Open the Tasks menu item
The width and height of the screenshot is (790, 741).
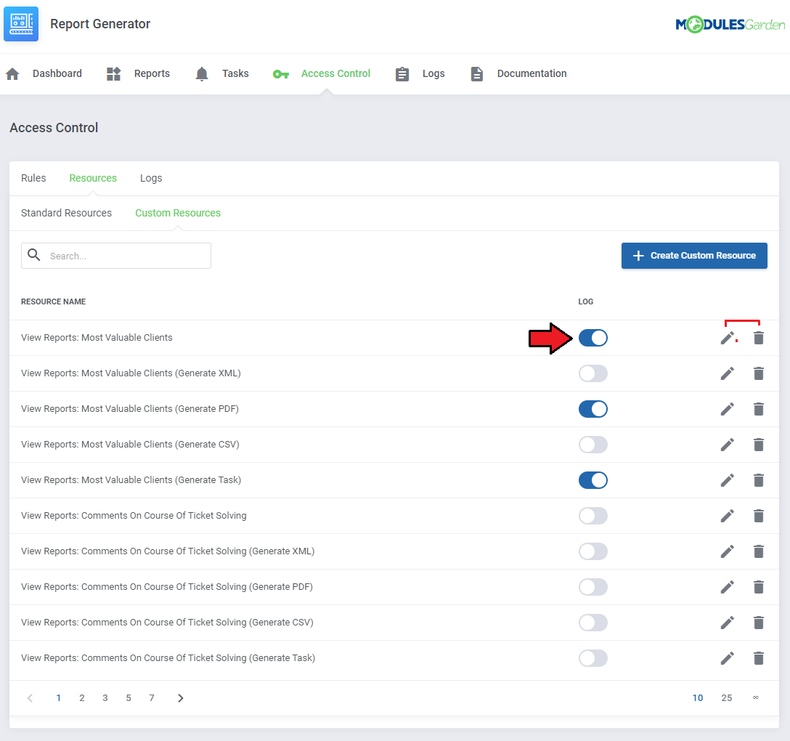(x=235, y=73)
